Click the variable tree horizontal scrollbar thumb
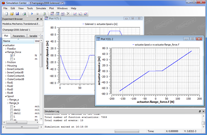Screen dimensions: 207x135 (17, 122)
